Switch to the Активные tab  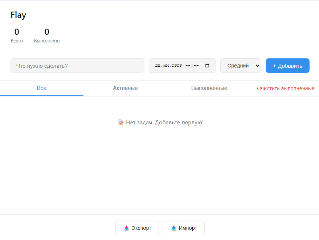click(125, 88)
